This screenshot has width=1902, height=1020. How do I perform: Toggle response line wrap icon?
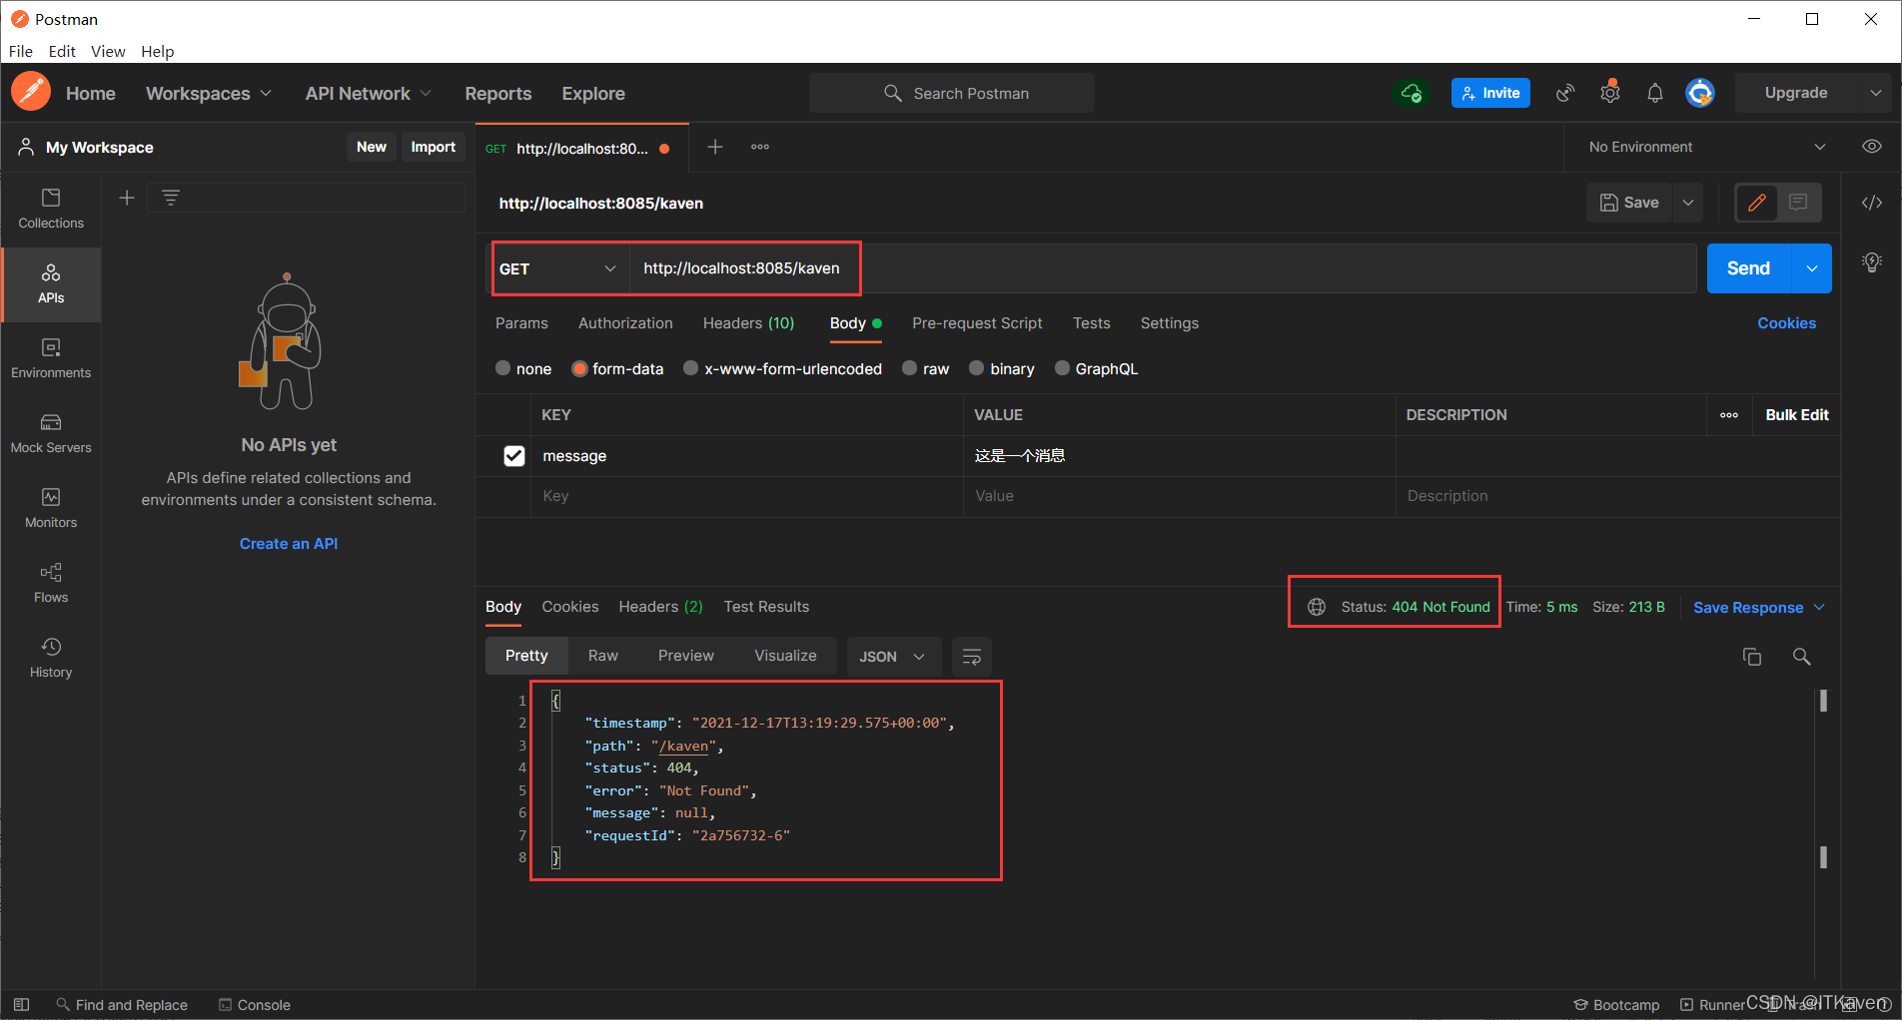(971, 657)
